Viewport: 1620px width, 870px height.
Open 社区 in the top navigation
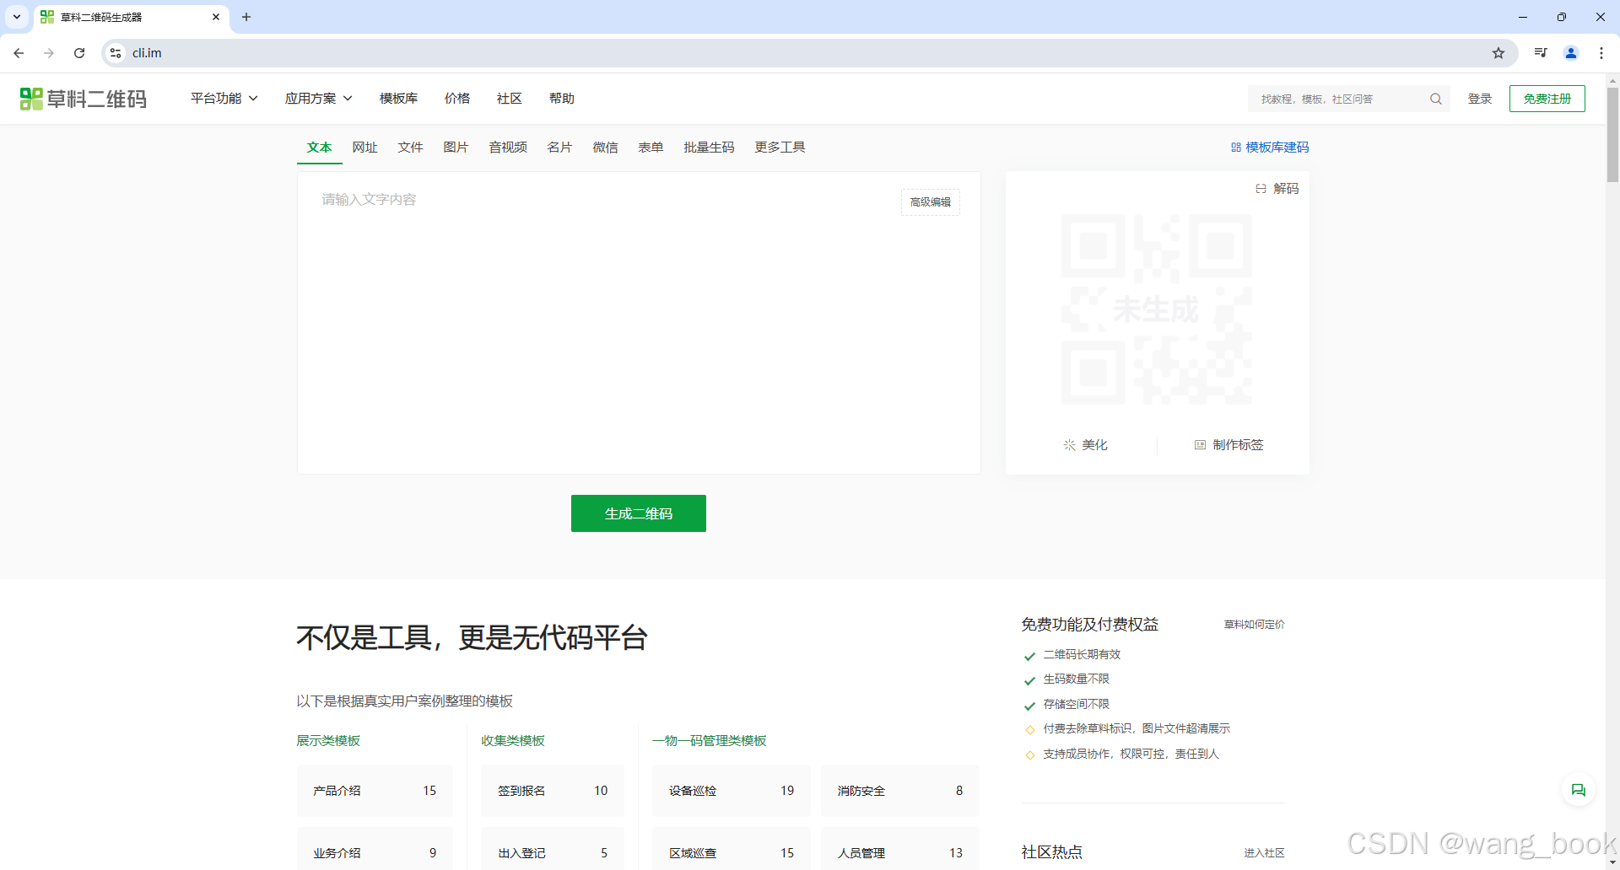pyautogui.click(x=510, y=99)
